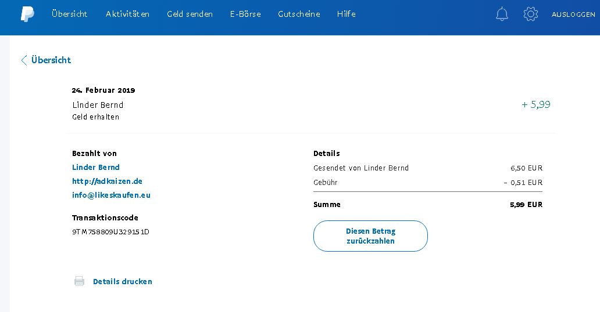600x312 pixels.
Task: Click the transaction code 9TM758809U329151D
Action: (x=110, y=232)
